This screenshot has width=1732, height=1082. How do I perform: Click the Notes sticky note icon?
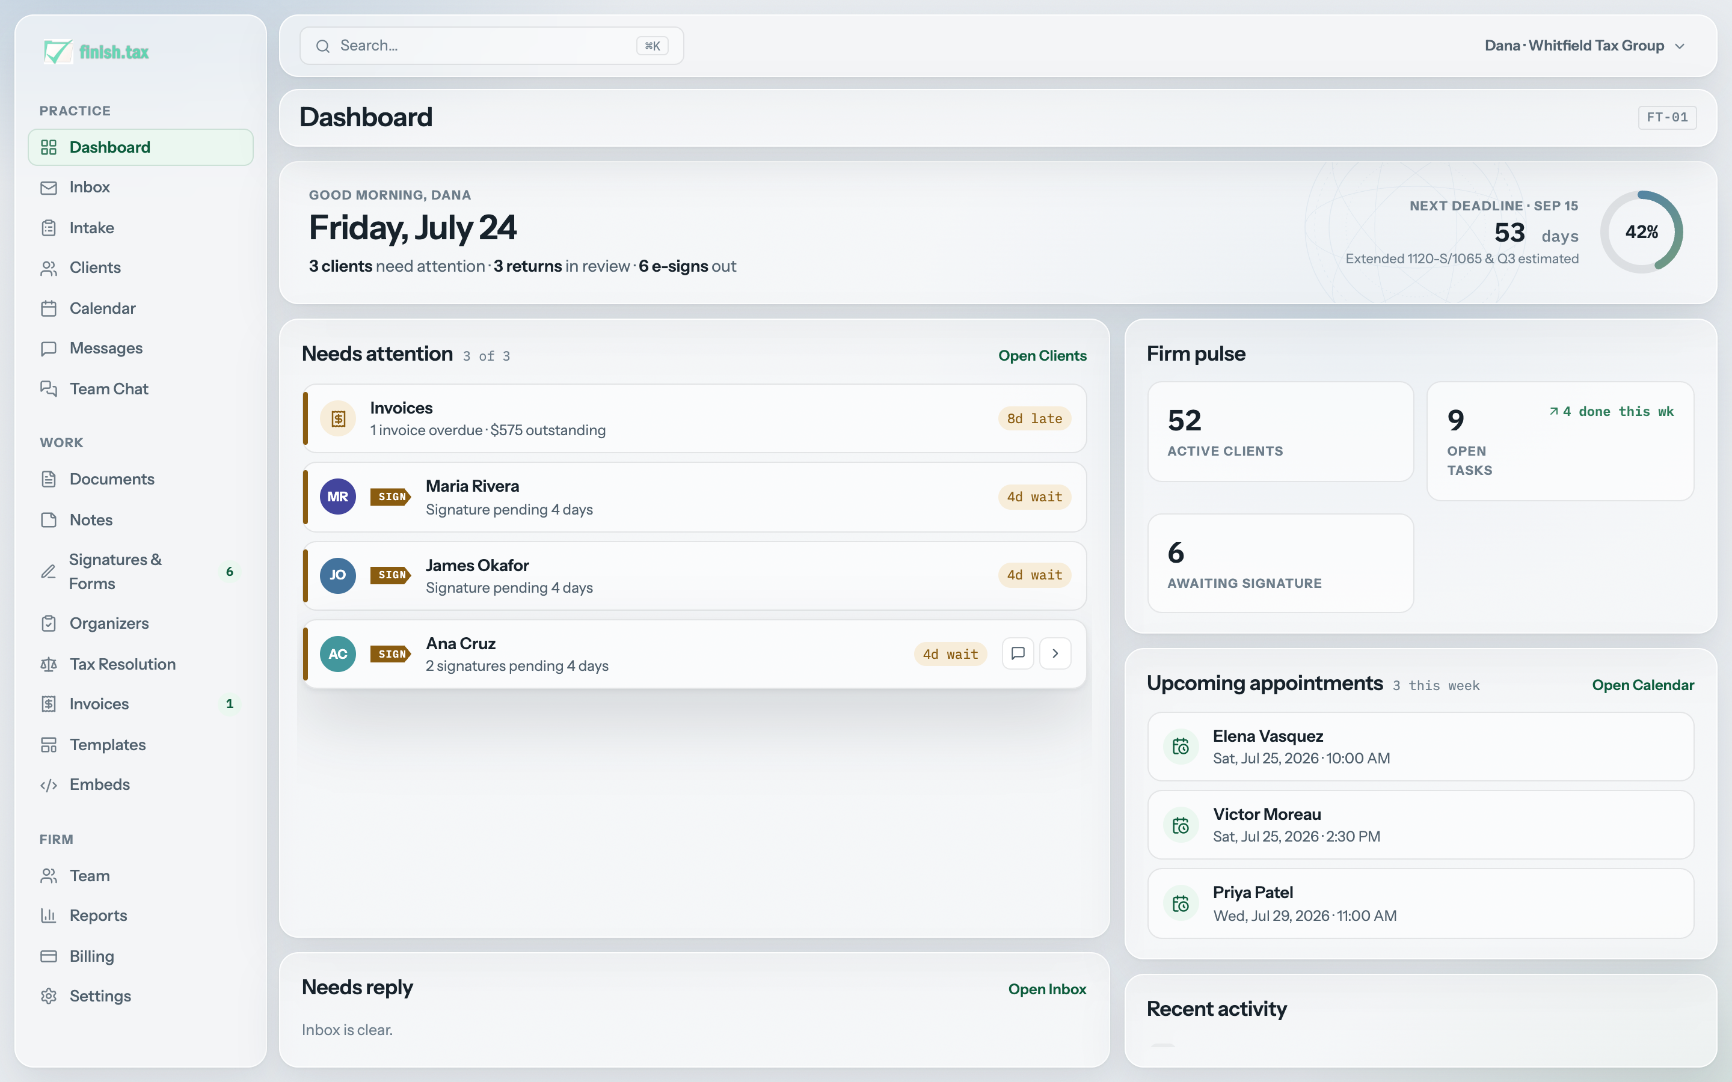[x=49, y=520]
